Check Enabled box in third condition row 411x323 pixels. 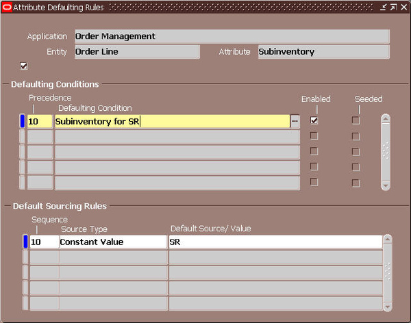314,151
